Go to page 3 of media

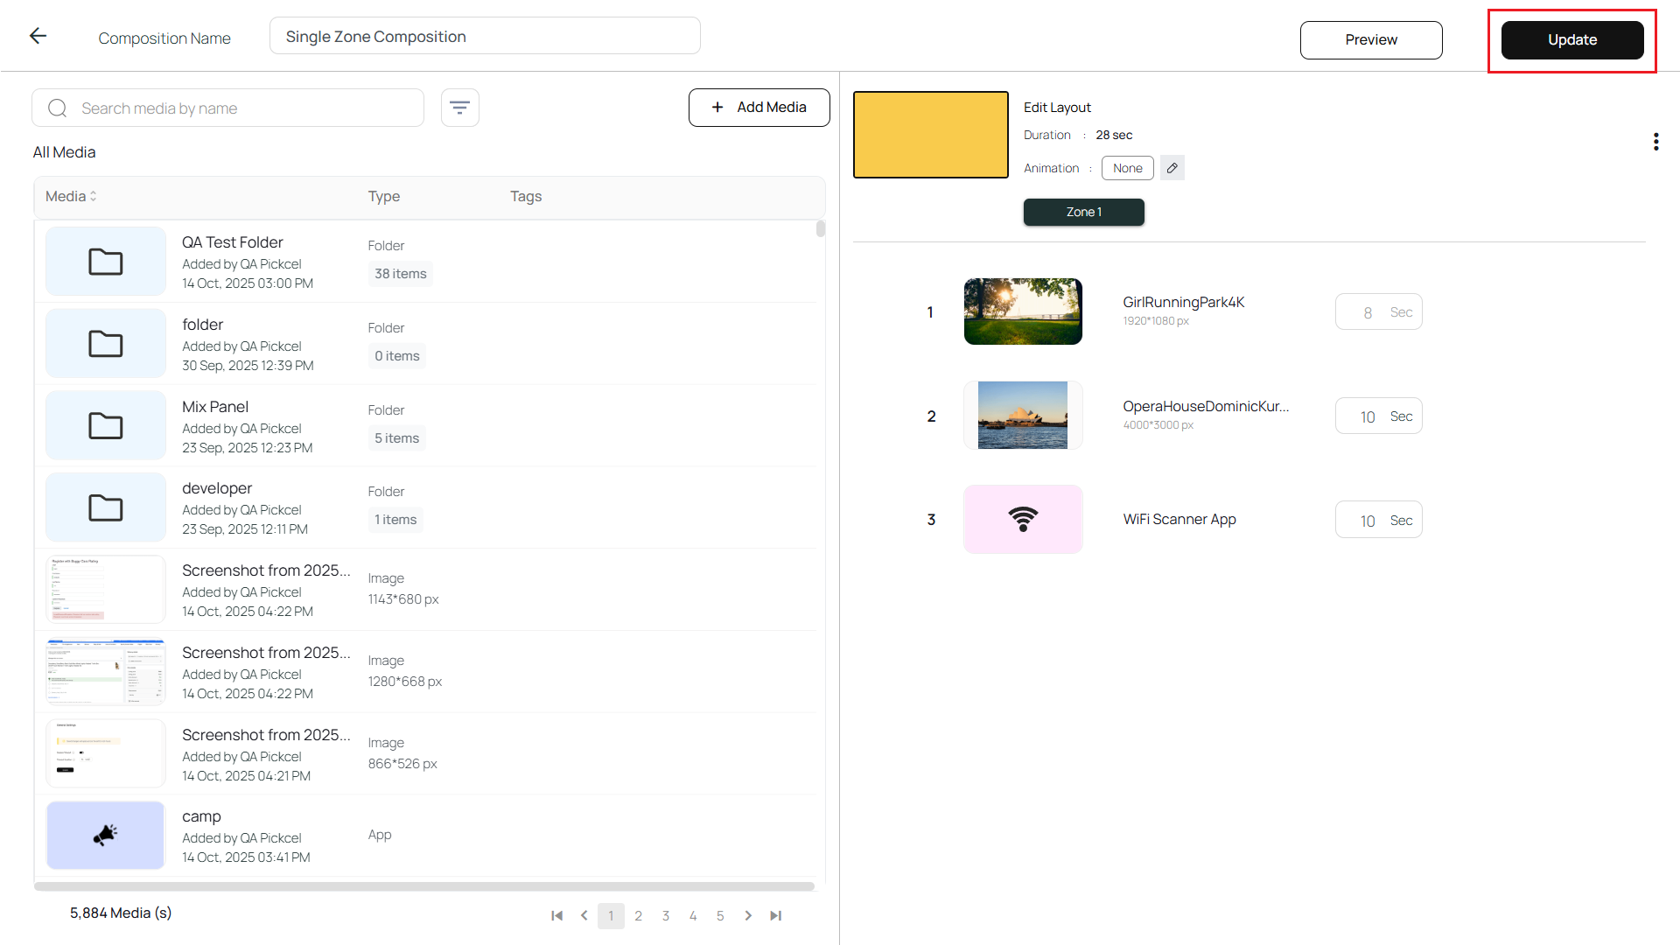tap(666, 916)
